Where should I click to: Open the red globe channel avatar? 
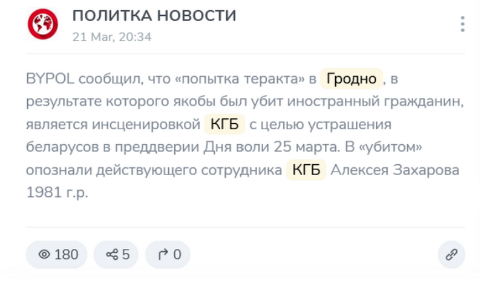pos(42,25)
